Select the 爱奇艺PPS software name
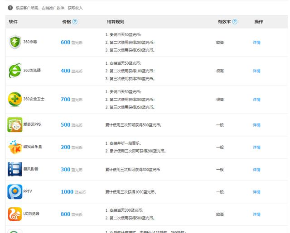This screenshot has height=233, width=290. [x=32, y=124]
